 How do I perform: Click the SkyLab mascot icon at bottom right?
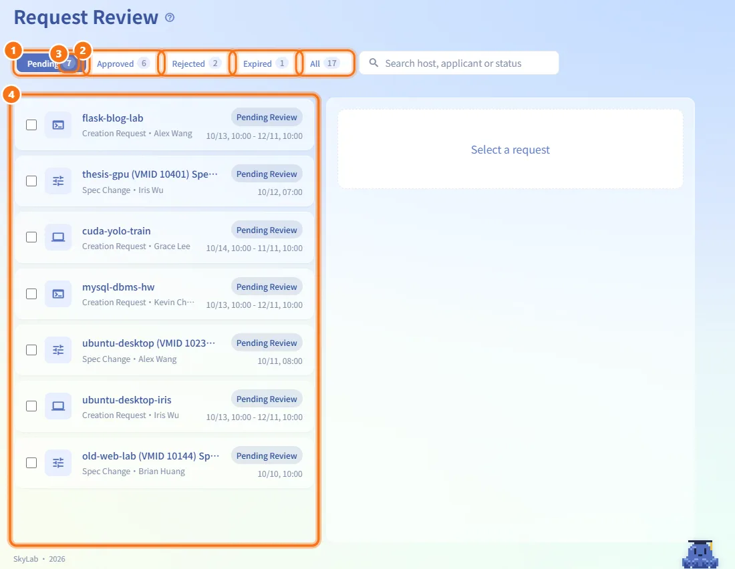coord(700,554)
